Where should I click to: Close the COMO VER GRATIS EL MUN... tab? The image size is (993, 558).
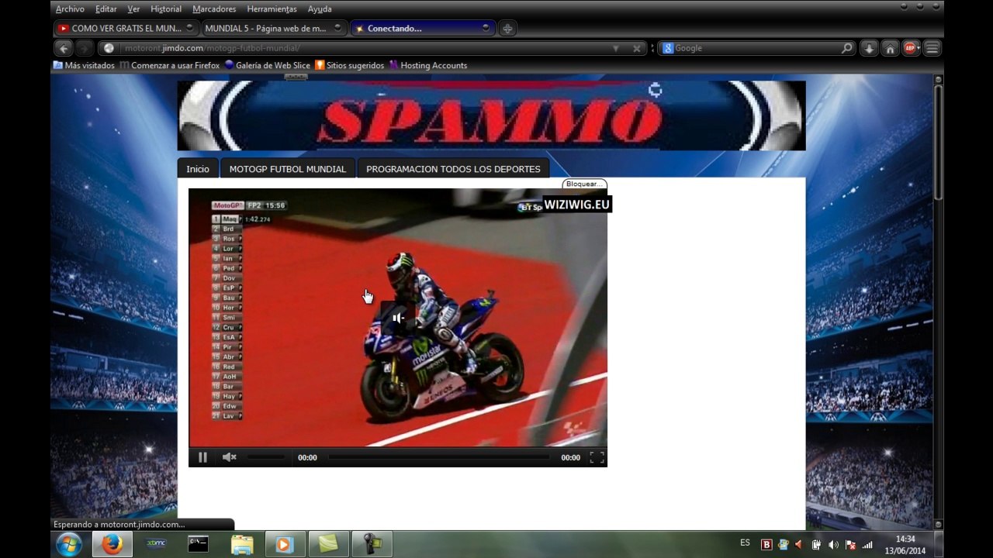pos(189,28)
